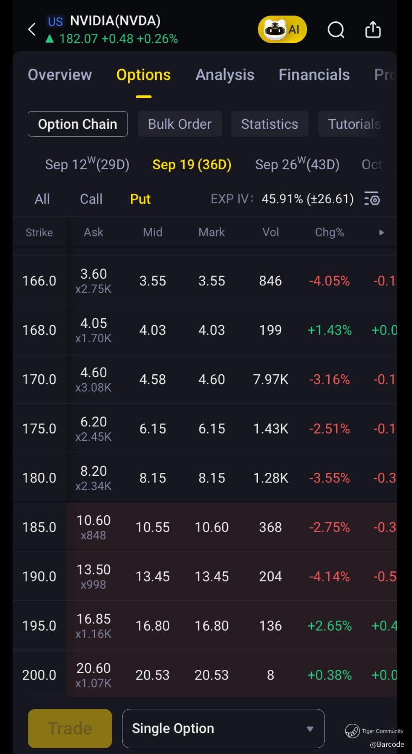Open the Statistics view

pyautogui.click(x=269, y=124)
